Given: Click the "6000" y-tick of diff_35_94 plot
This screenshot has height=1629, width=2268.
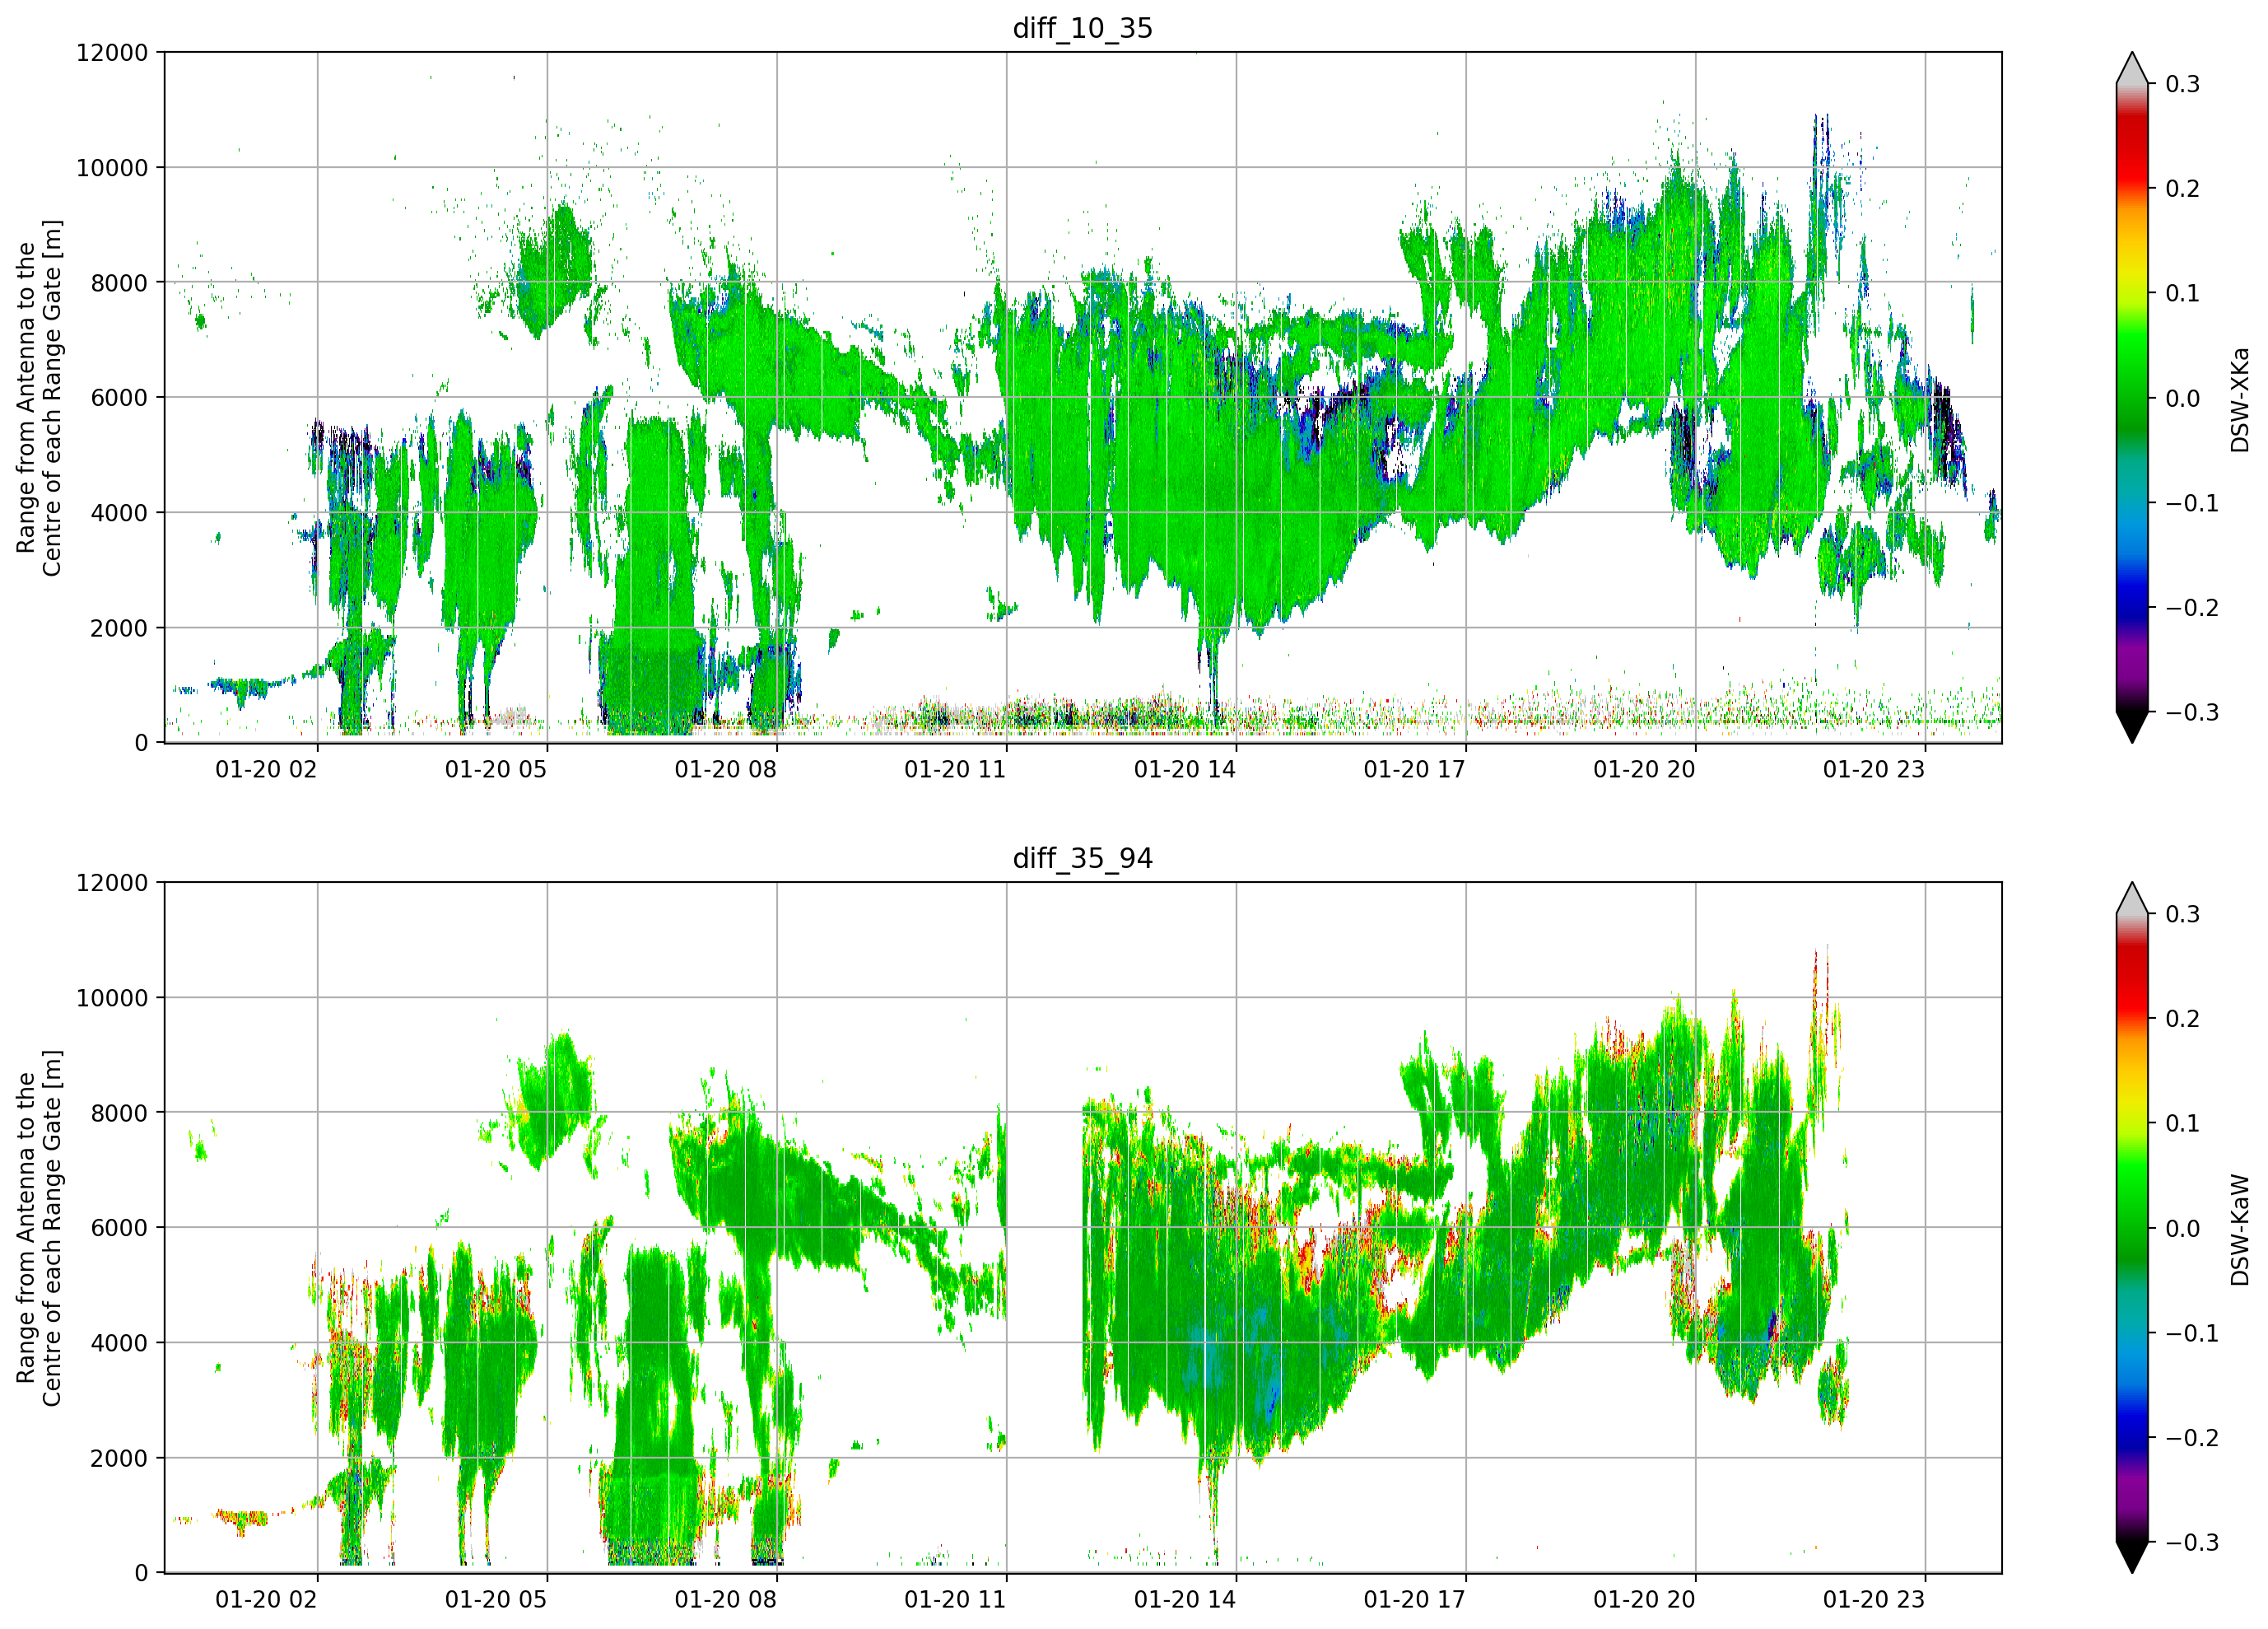Looking at the screenshot, I should [x=119, y=1229].
